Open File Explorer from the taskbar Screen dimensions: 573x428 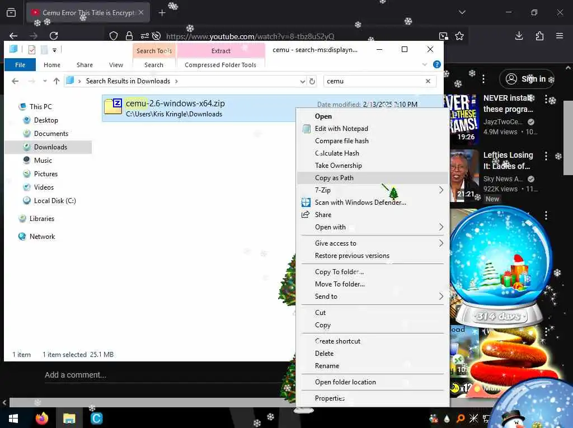pos(69,418)
